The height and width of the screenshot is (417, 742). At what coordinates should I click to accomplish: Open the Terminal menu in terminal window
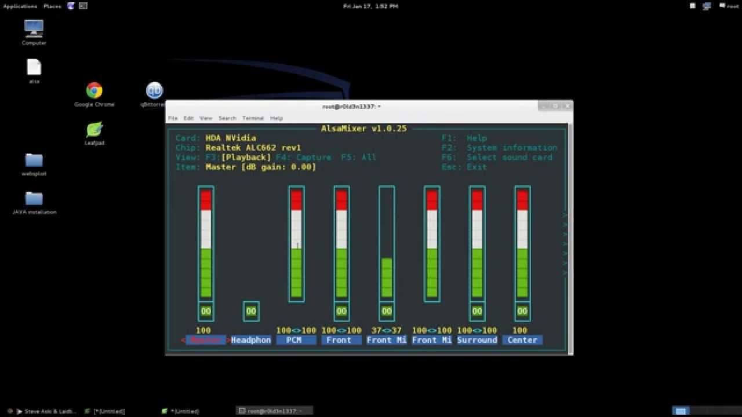pyautogui.click(x=253, y=118)
